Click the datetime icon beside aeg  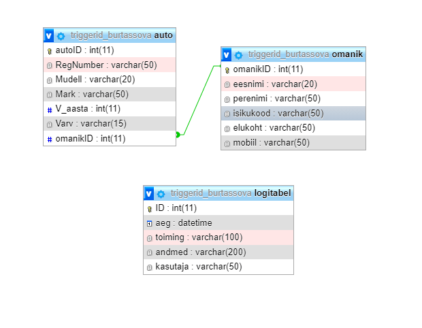pos(150,223)
